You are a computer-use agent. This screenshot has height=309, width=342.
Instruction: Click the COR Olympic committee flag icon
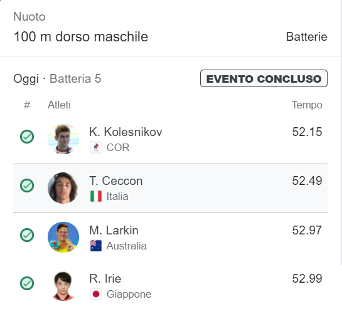[96, 147]
